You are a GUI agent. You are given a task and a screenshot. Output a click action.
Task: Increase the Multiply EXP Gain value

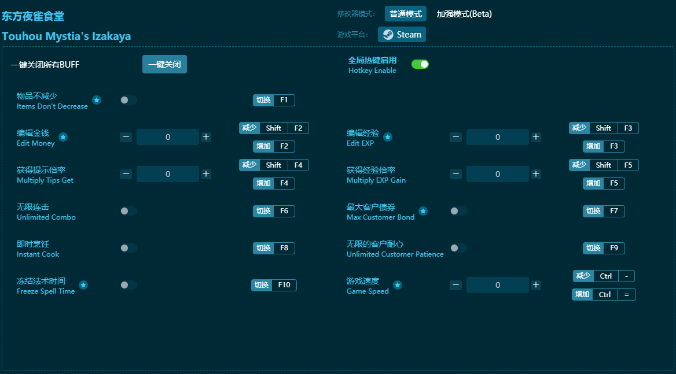click(x=536, y=174)
